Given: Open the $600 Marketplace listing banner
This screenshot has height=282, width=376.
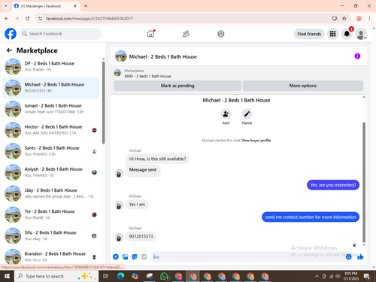Looking at the screenshot, I should (238, 74).
